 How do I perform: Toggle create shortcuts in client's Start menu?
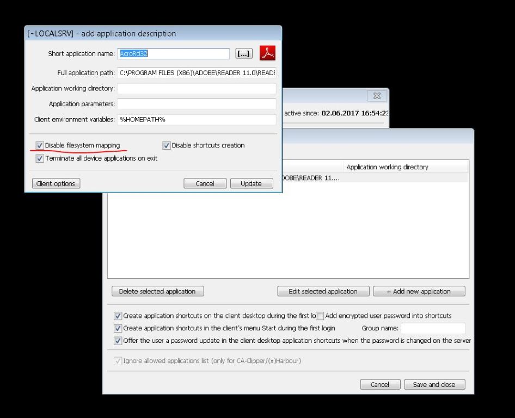pos(118,328)
